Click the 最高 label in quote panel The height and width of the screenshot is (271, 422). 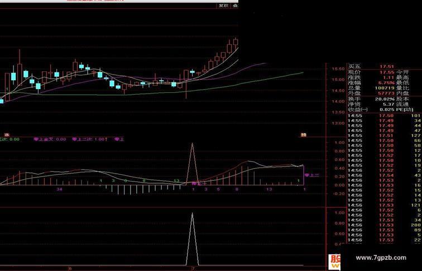402,77
